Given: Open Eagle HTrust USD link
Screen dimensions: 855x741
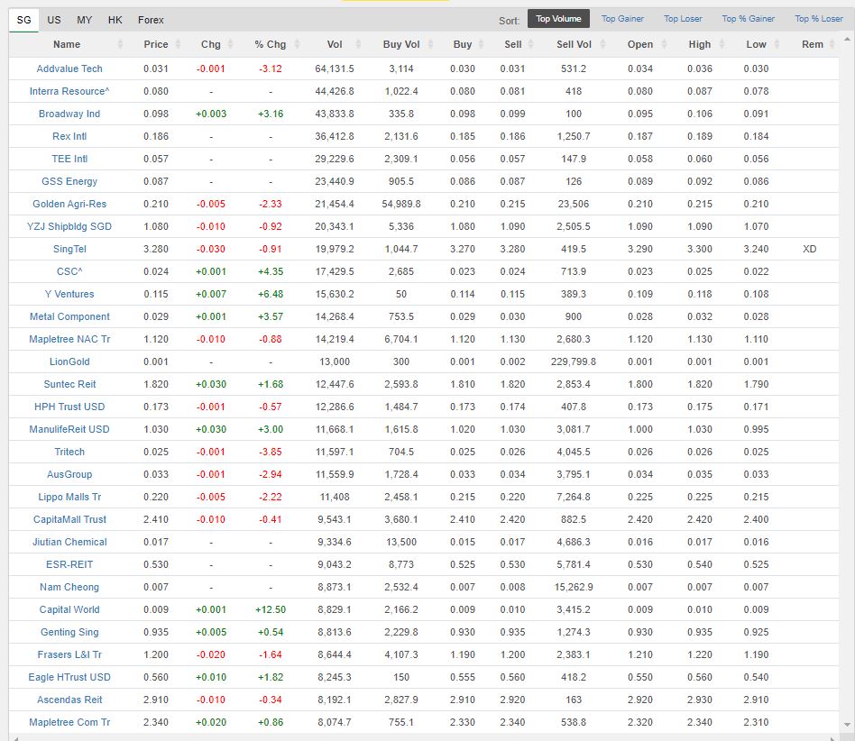Looking at the screenshot, I should (x=69, y=677).
